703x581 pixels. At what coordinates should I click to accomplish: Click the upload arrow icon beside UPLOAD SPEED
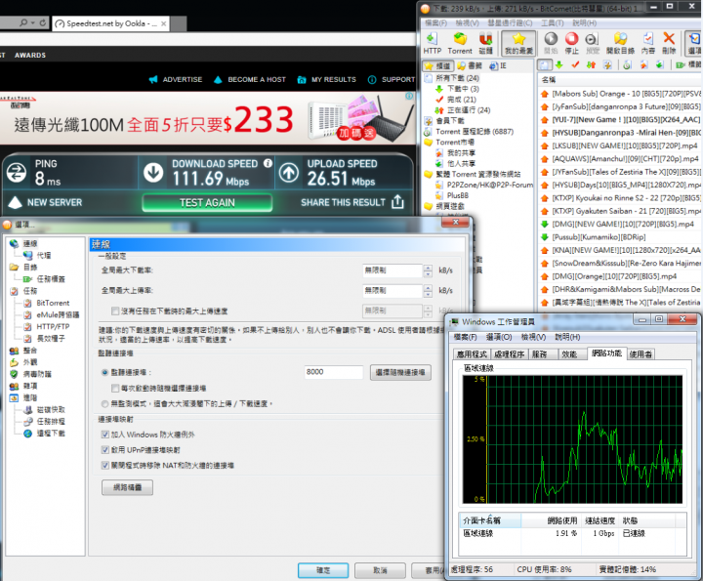[289, 172]
